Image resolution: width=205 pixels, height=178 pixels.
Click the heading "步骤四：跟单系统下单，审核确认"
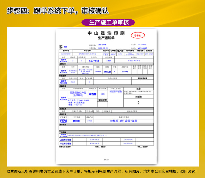[57, 11]
